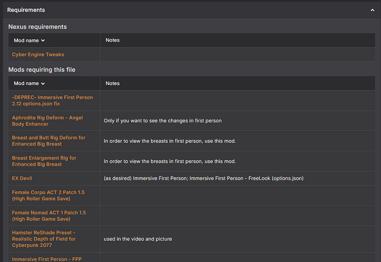The width and height of the screenshot is (381, 262).
Task: Click the 'used in the video and picture' note
Action: pos(138,239)
